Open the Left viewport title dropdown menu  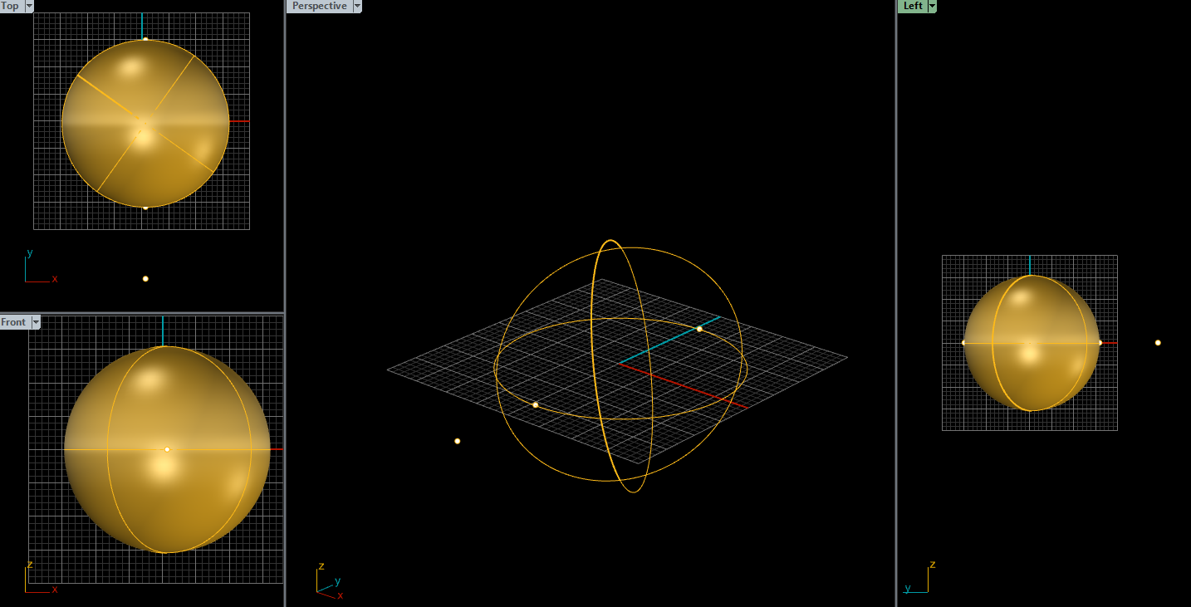tap(930, 6)
